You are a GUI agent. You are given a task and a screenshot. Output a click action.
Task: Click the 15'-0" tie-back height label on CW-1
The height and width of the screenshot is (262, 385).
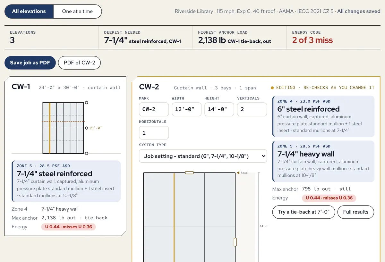tap(95, 128)
